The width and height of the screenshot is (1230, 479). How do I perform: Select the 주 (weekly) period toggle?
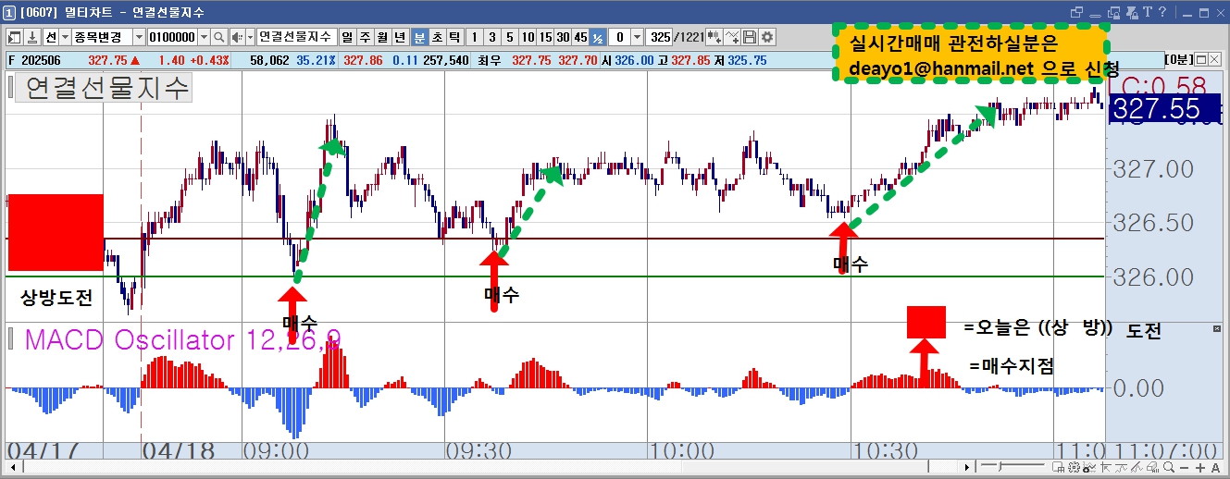[364, 37]
